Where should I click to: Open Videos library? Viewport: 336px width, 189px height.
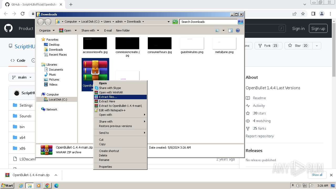[53, 85]
